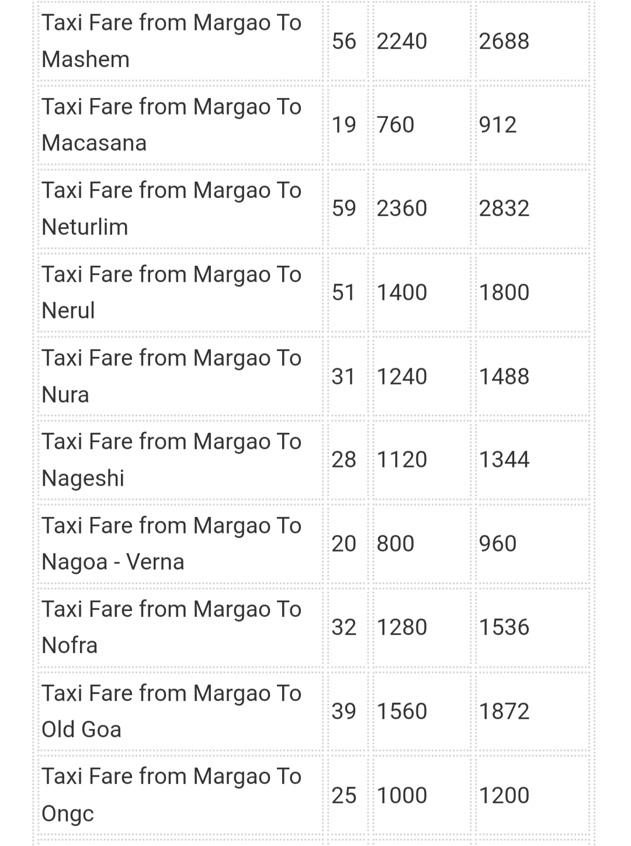Select the Margao To Old Goa entry
This screenshot has height=846, width=631.
171,711
